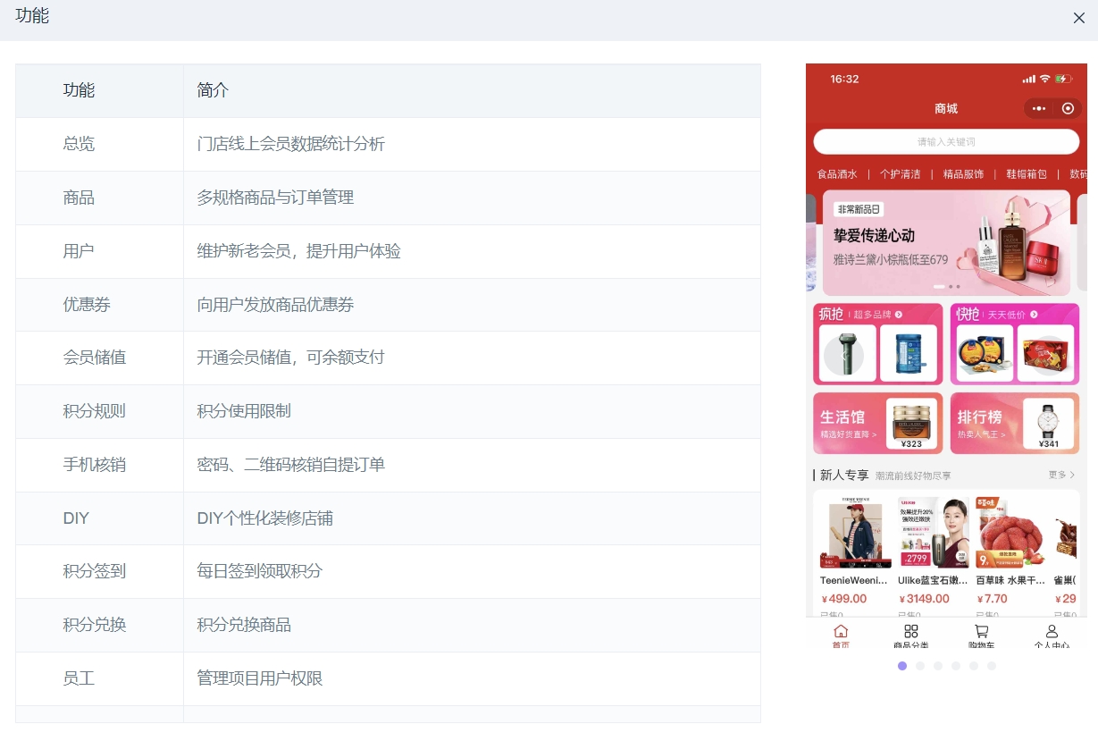The height and width of the screenshot is (741, 1098).
Task: Click the 积分兑换 function cell
Action: click(100, 625)
